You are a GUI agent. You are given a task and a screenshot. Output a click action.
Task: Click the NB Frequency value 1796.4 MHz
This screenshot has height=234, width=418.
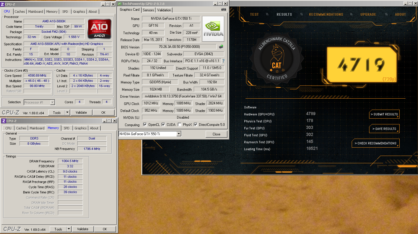coord(92,149)
